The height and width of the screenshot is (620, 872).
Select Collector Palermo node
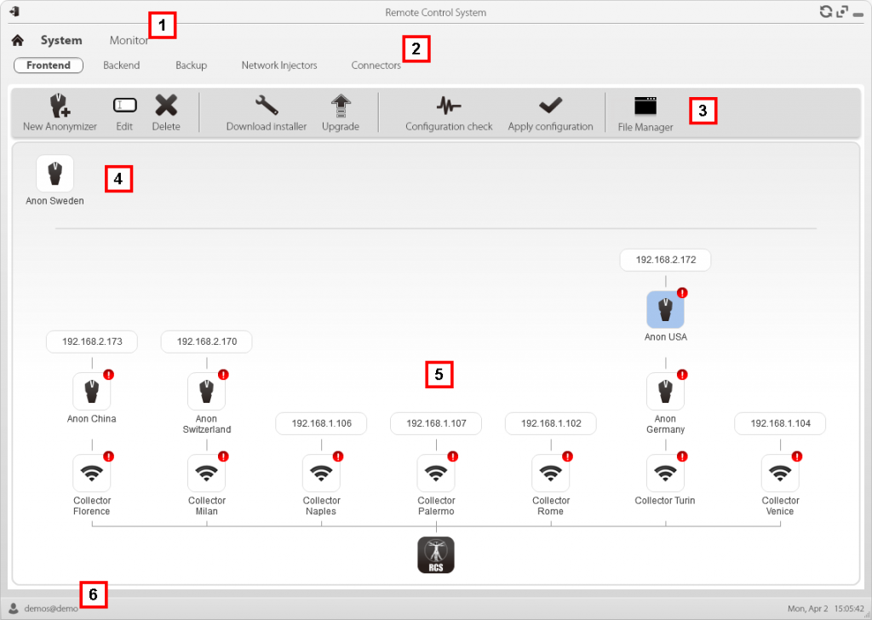[x=436, y=473]
